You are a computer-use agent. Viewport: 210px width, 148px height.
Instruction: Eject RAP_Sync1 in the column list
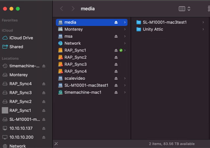coord(116,50)
